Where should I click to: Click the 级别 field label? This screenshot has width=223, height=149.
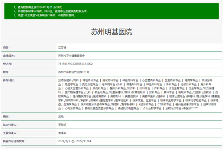6,117
